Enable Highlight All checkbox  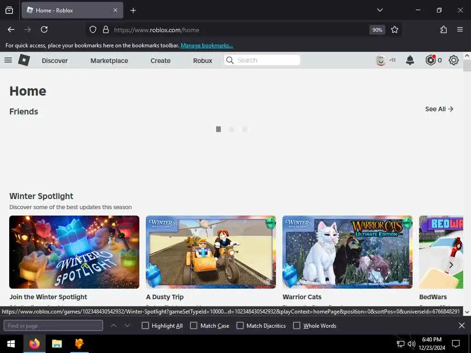click(145, 325)
